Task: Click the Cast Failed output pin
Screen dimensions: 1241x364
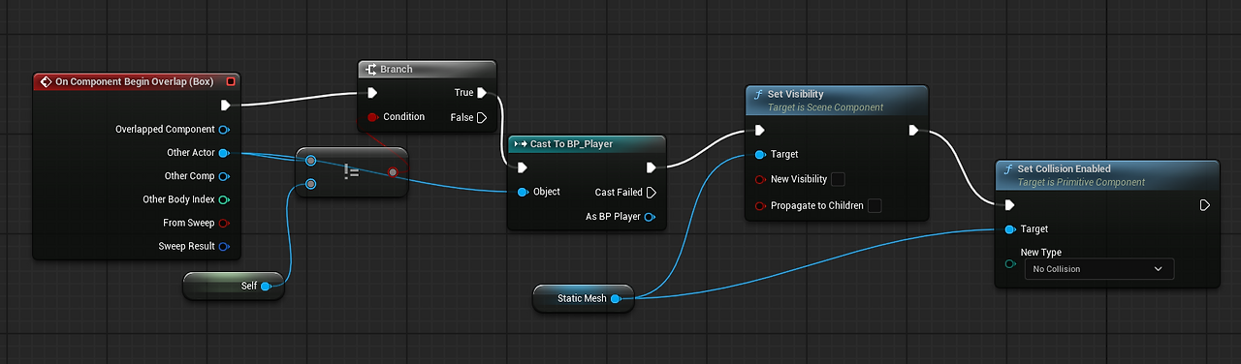Action: pos(651,192)
